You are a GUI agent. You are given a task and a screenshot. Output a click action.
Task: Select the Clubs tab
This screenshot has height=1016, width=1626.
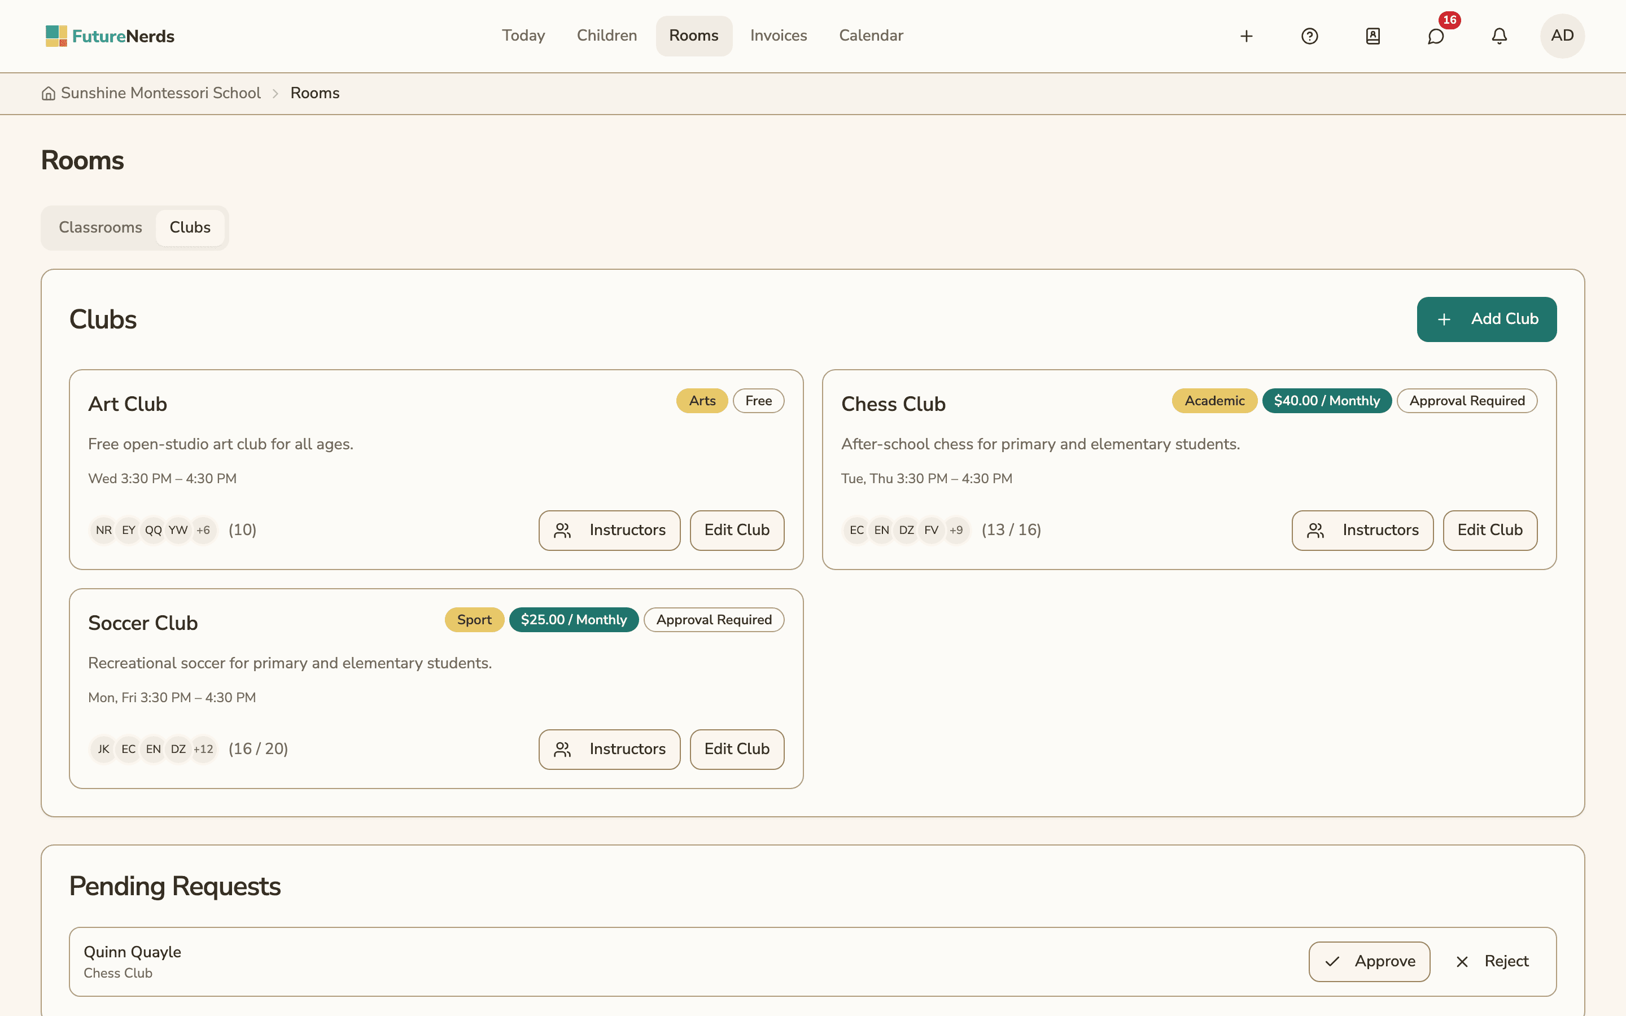coord(190,228)
